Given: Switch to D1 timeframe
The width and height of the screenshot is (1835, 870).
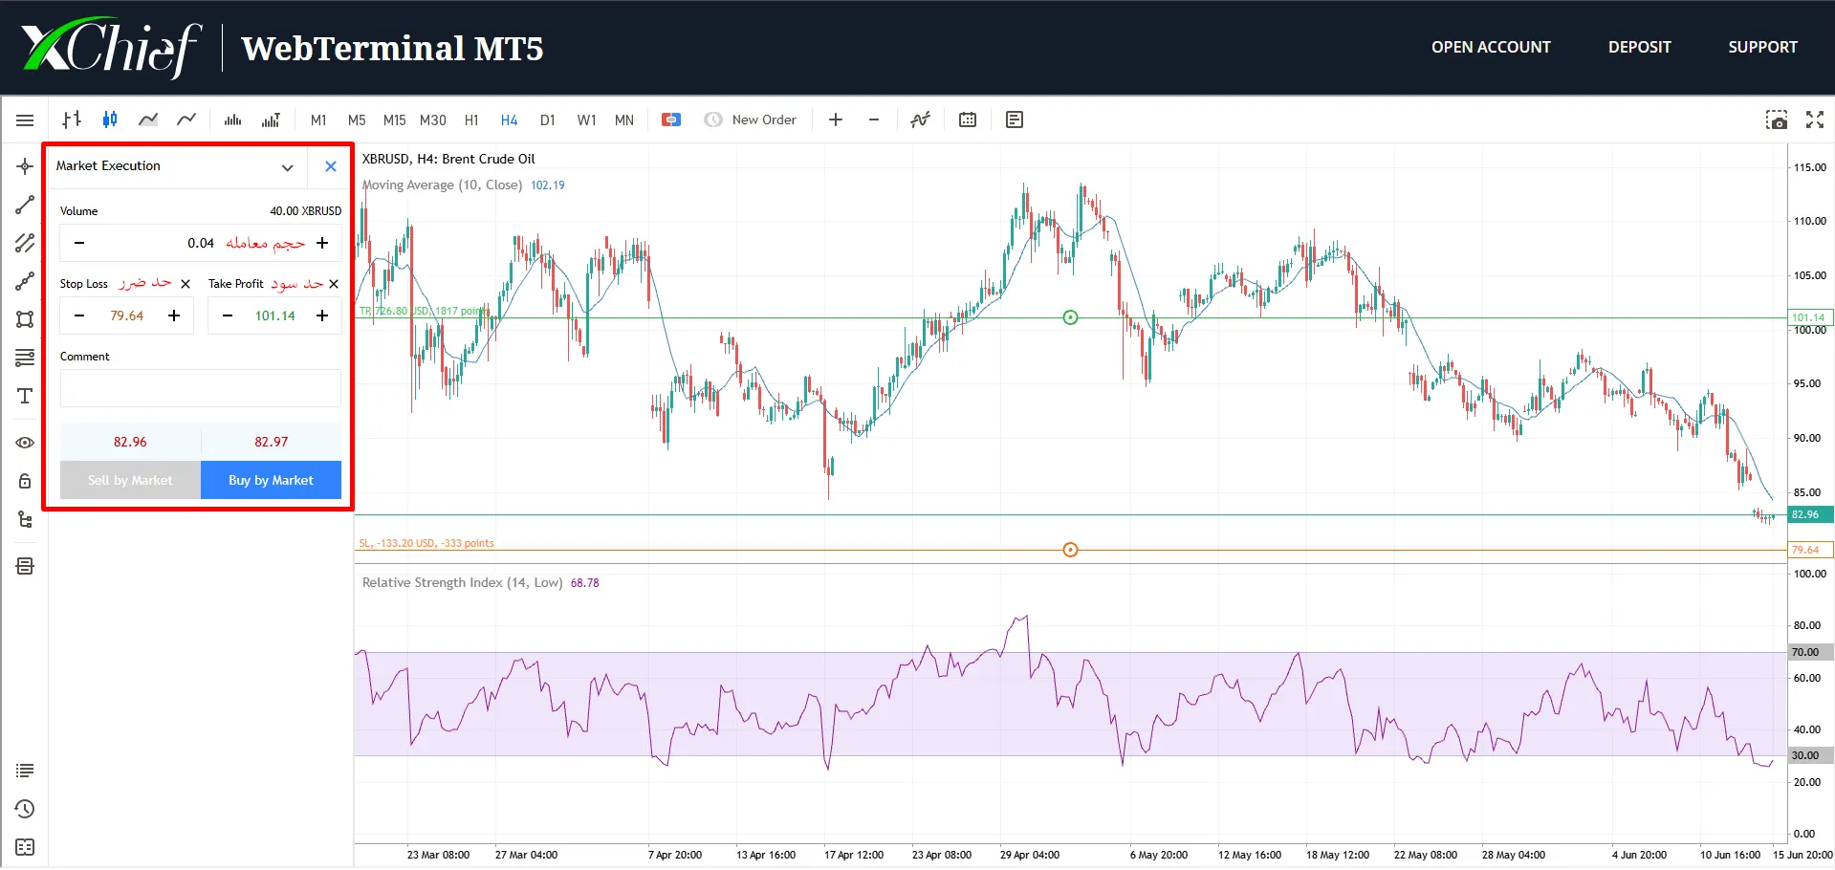Looking at the screenshot, I should tap(547, 120).
